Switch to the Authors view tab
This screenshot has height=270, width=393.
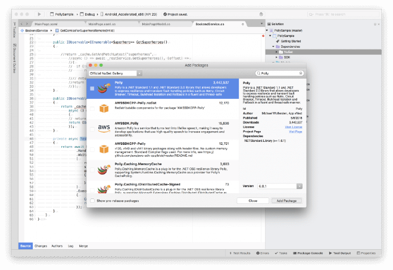(57, 246)
